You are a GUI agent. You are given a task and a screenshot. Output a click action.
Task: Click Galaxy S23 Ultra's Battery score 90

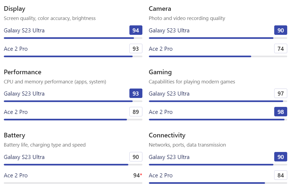pyautogui.click(x=136, y=157)
